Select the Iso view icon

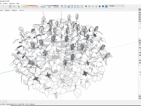click(62, 6)
